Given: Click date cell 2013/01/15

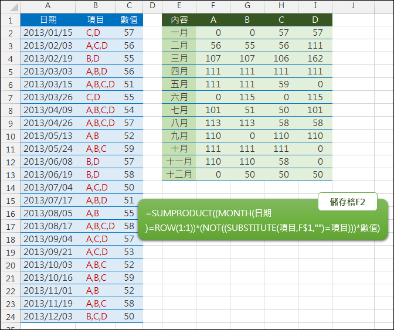Looking at the screenshot, I should 47,33.
